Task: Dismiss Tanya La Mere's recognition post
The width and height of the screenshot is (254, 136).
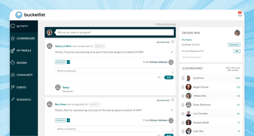Action: click(x=173, y=42)
